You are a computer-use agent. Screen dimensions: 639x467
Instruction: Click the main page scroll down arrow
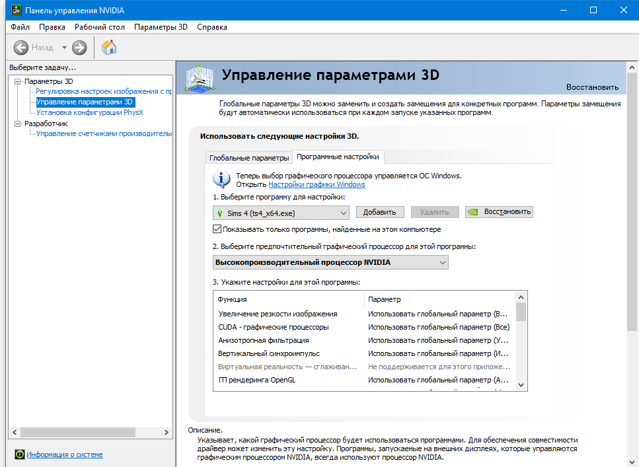[632, 461]
